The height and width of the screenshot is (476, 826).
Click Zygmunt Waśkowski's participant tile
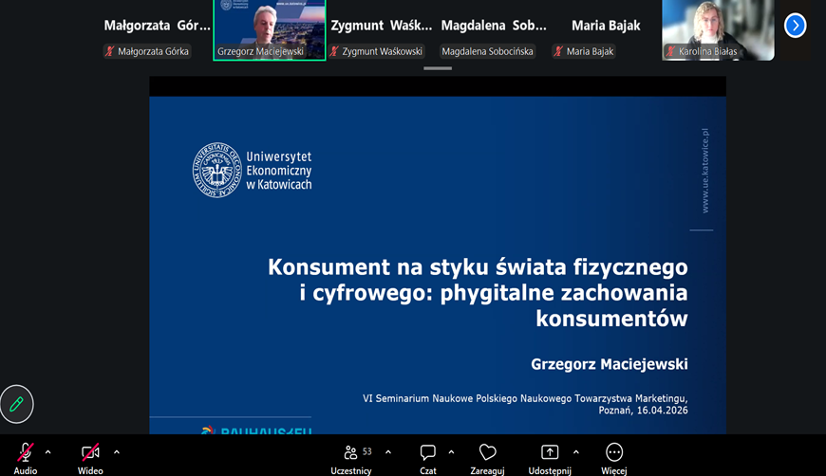pyautogui.click(x=382, y=29)
